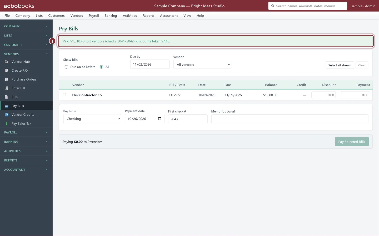Focus the search names, amounts field

coord(308,6)
